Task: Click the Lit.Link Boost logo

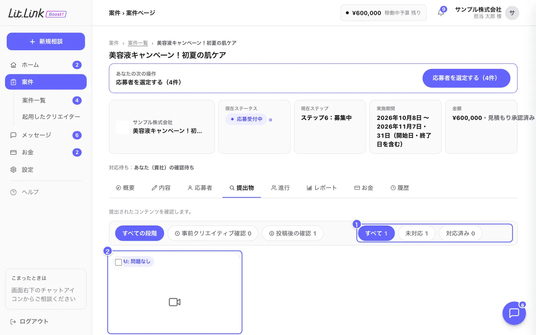Action: point(37,13)
